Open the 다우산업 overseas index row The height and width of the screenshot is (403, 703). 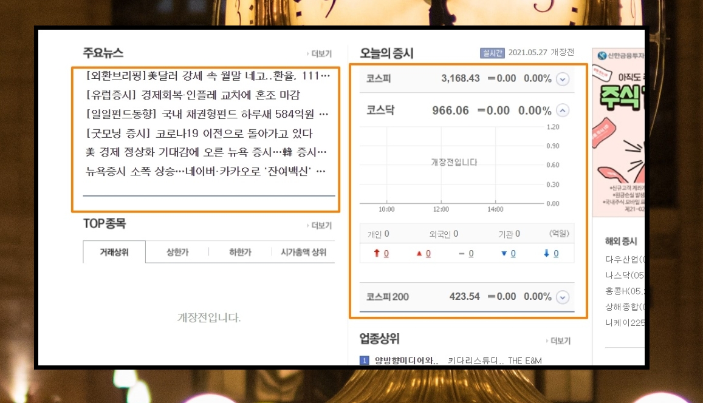[x=625, y=259]
